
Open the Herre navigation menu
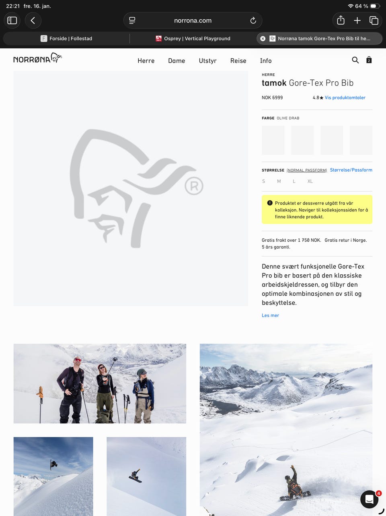coord(146,61)
